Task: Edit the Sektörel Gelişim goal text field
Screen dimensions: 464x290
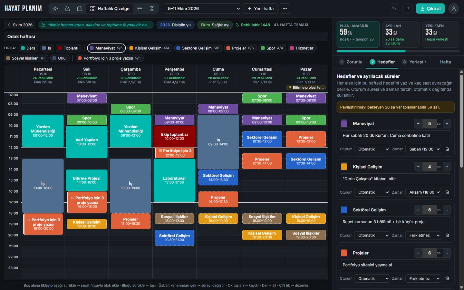Action: [395, 222]
